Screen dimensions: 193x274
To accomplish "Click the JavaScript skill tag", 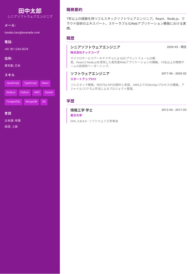I will point(13,83).
